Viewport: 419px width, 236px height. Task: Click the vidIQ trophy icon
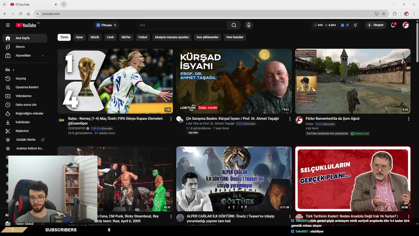(355, 25)
